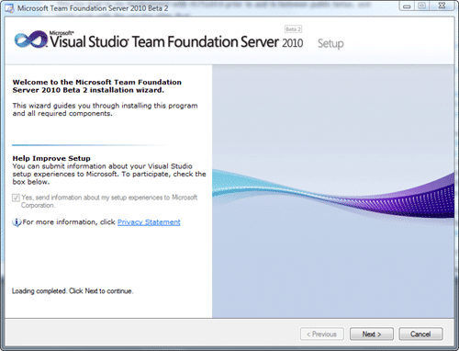Minimize the setup wizard window
This screenshot has height=351, width=459.
407,6
